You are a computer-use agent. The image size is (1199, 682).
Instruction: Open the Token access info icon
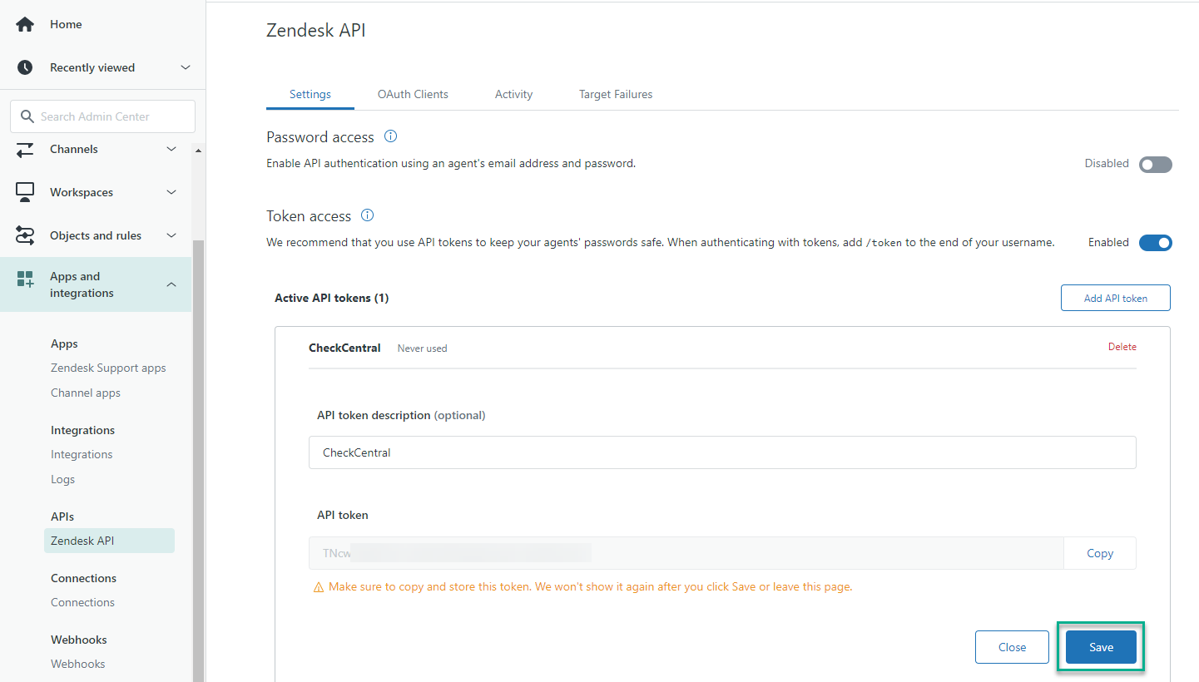point(367,215)
